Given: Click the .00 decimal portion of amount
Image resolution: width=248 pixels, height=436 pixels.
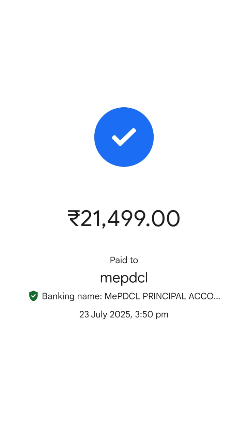Looking at the screenshot, I should pos(163,218).
